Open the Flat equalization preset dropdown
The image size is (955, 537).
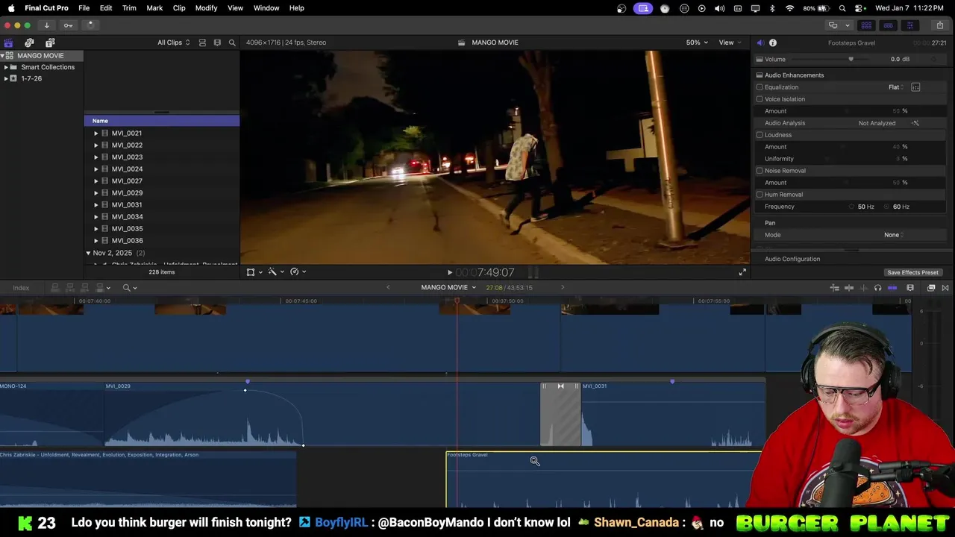coord(896,87)
